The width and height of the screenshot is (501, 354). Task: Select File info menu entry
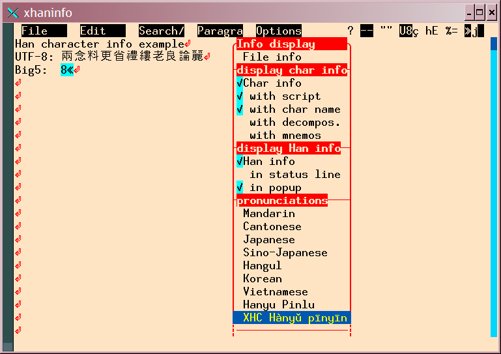coord(272,57)
